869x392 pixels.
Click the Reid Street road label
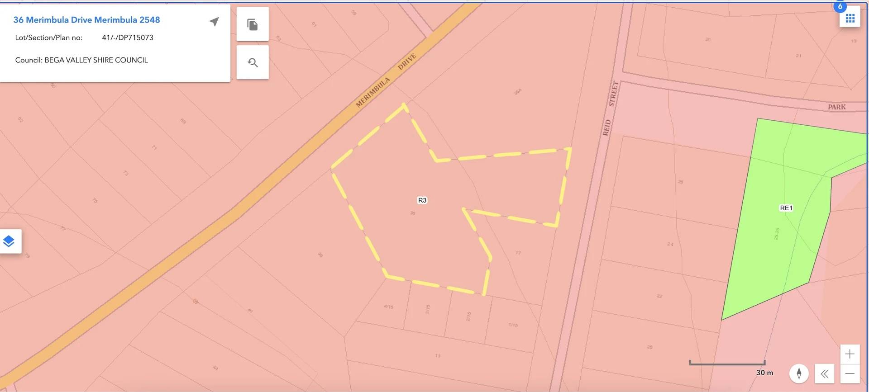pyautogui.click(x=610, y=109)
